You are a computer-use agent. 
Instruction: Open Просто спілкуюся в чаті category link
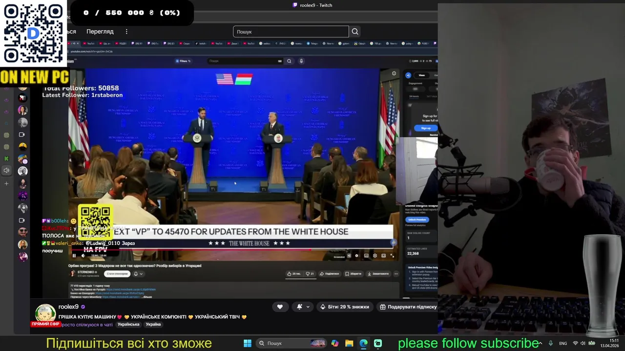click(x=86, y=325)
